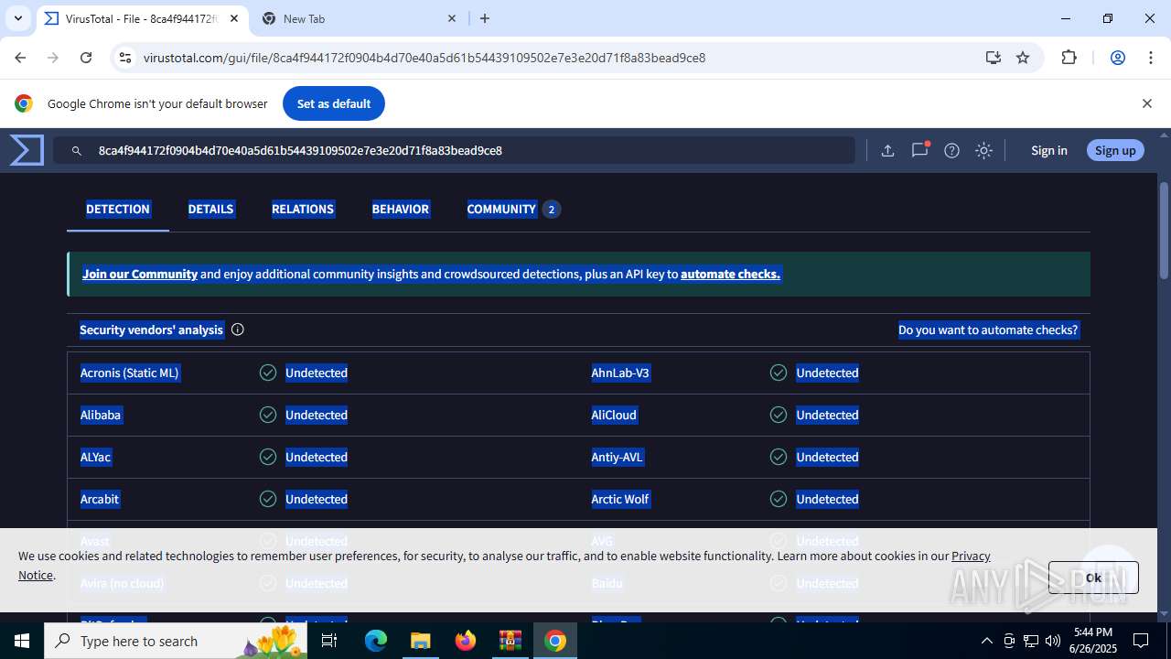Switch to the DETAILS tab

210,209
